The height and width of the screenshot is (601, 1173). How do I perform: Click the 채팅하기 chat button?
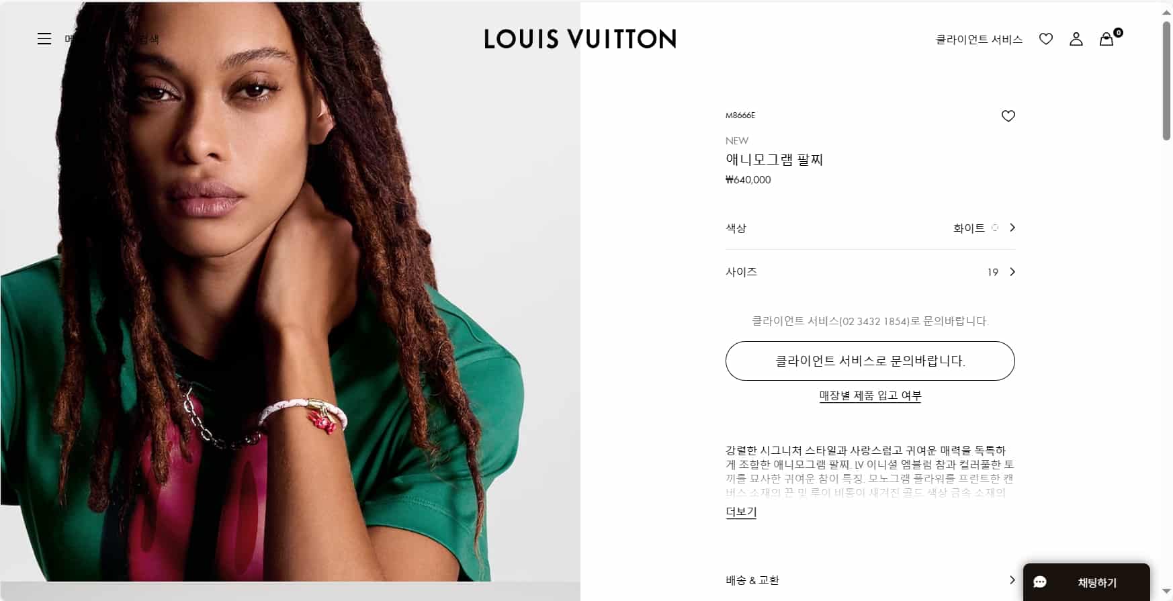pyautogui.click(x=1086, y=582)
